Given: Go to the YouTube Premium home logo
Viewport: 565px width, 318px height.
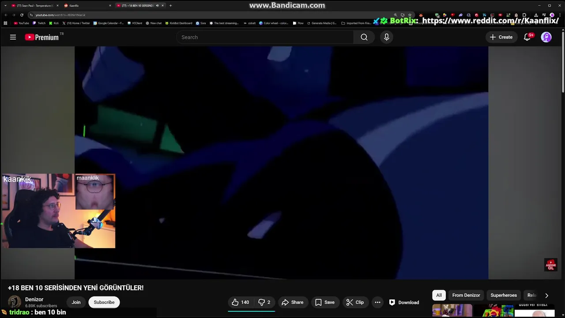Looking at the screenshot, I should pyautogui.click(x=41, y=37).
